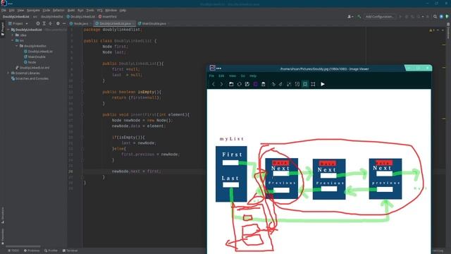
Task: Select the DoublyLinkedList.java editor tab
Action: point(114,23)
